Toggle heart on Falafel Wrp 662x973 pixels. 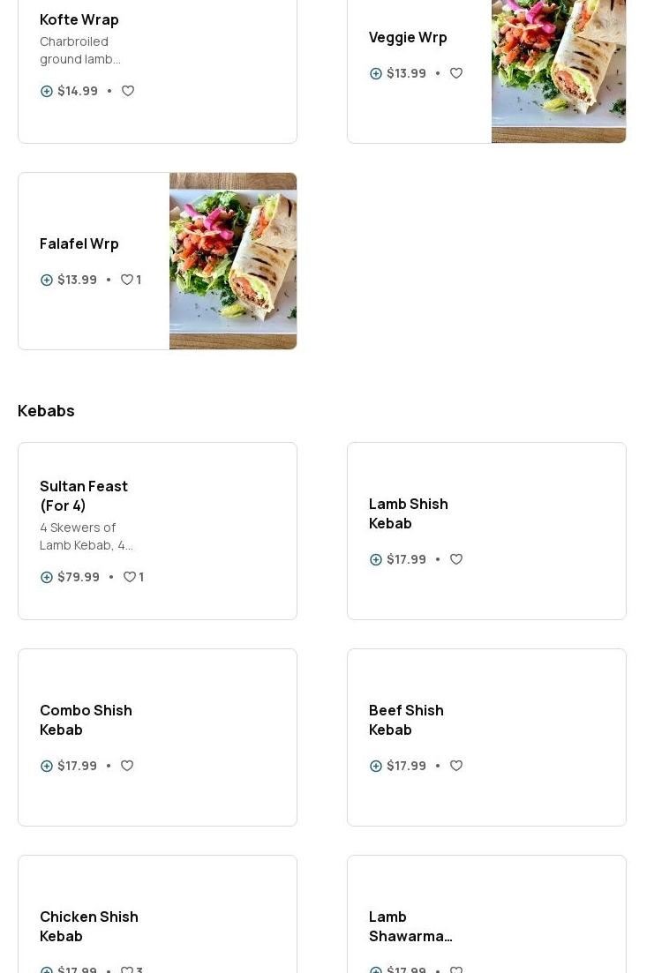tap(127, 280)
